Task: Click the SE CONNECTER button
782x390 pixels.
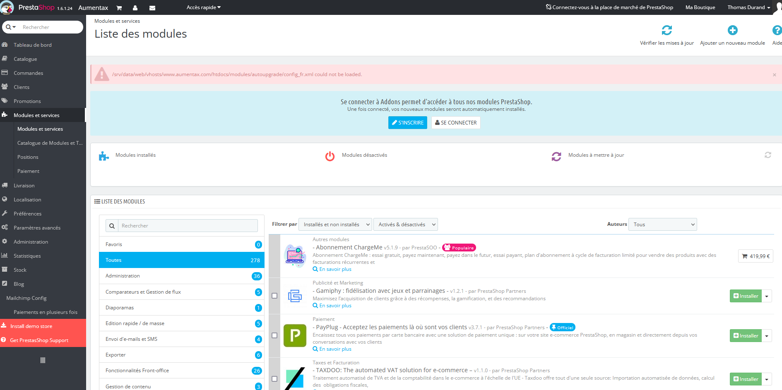Action: pos(456,123)
